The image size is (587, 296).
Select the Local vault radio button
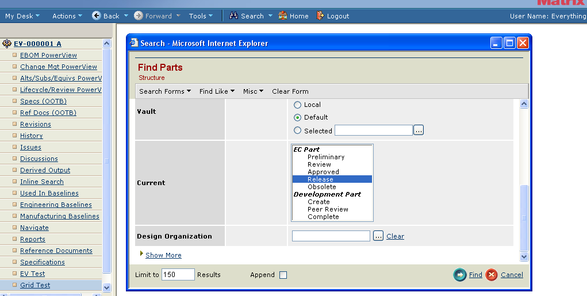pyautogui.click(x=297, y=105)
